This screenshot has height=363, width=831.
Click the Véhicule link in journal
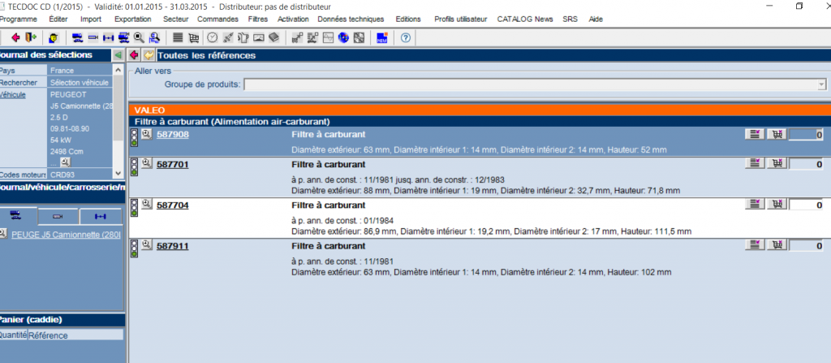point(13,95)
